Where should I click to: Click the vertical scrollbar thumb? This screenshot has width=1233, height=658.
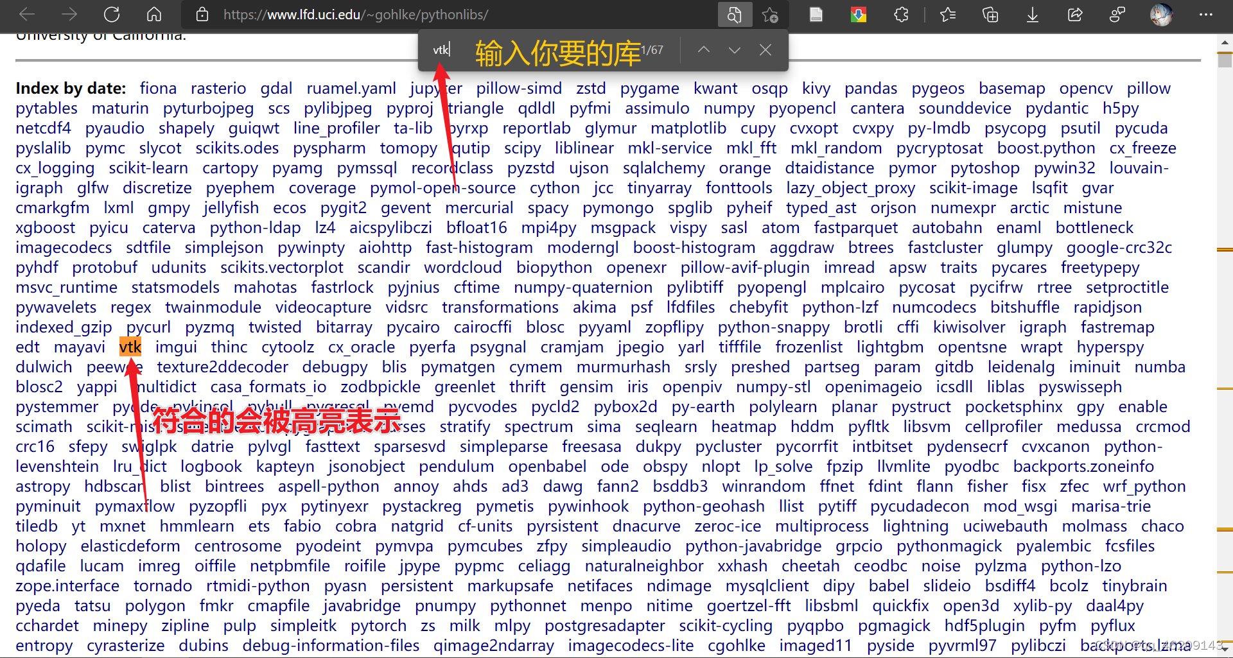pyautogui.click(x=1225, y=59)
